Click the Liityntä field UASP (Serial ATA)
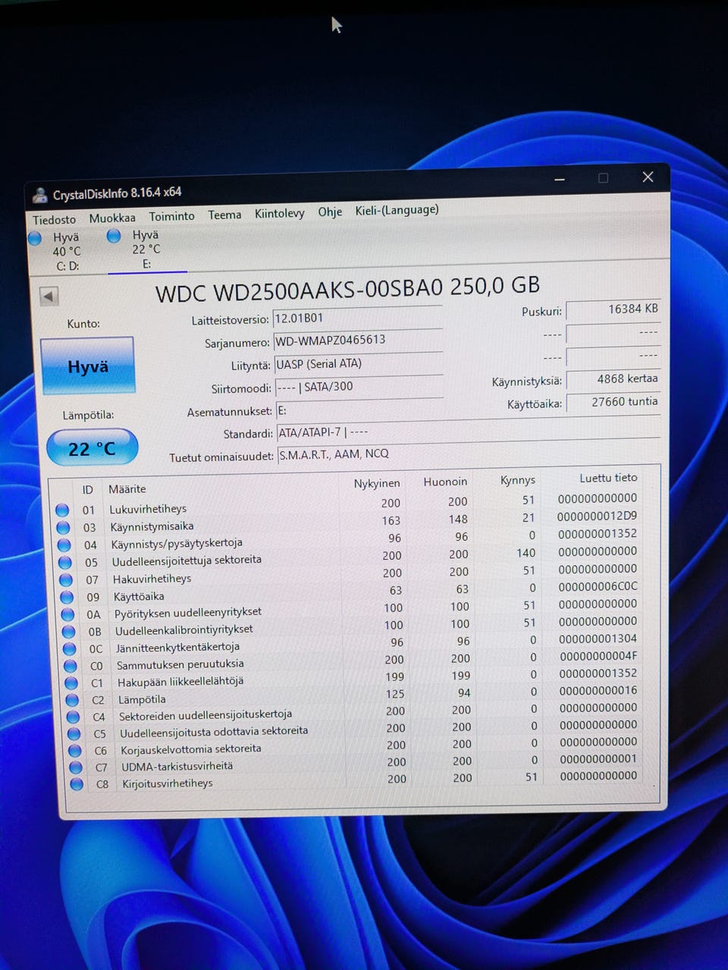This screenshot has width=728, height=970. tap(359, 364)
